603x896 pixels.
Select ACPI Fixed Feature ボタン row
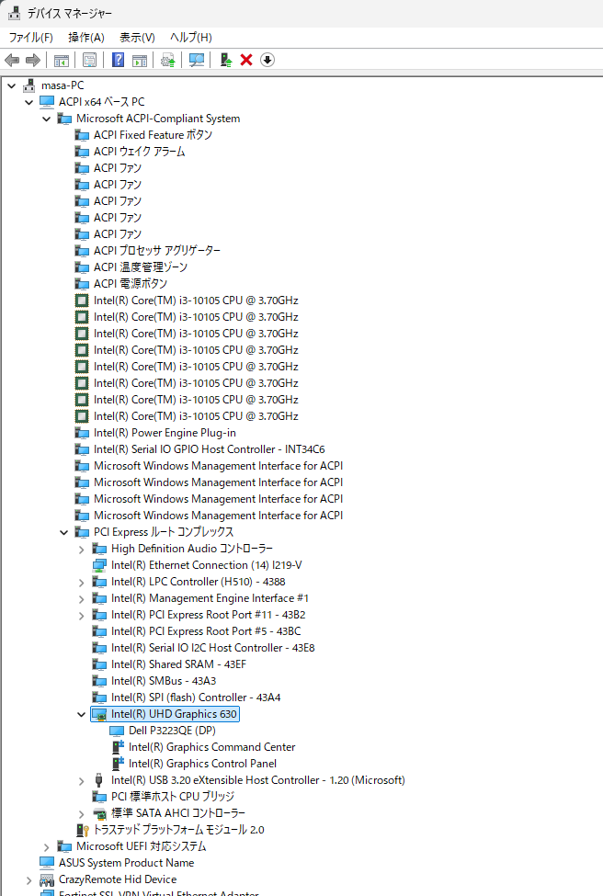153,135
